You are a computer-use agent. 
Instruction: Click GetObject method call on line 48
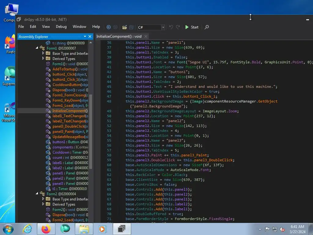click(268, 101)
